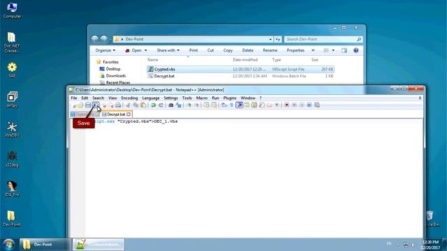Select the IDA Pro desktop icon

tap(12, 189)
